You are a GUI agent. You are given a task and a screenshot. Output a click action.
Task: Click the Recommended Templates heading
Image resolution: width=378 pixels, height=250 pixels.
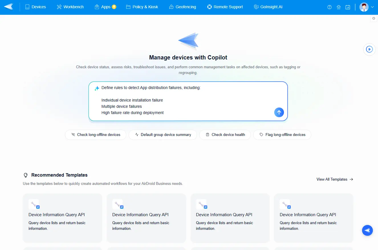click(x=59, y=175)
